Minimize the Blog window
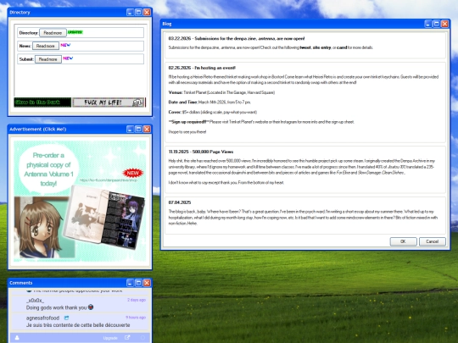The image size is (458, 343). point(428,24)
